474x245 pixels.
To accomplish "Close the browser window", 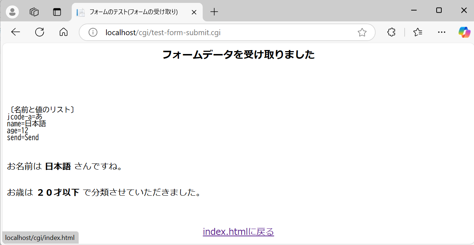I will click(464, 11).
